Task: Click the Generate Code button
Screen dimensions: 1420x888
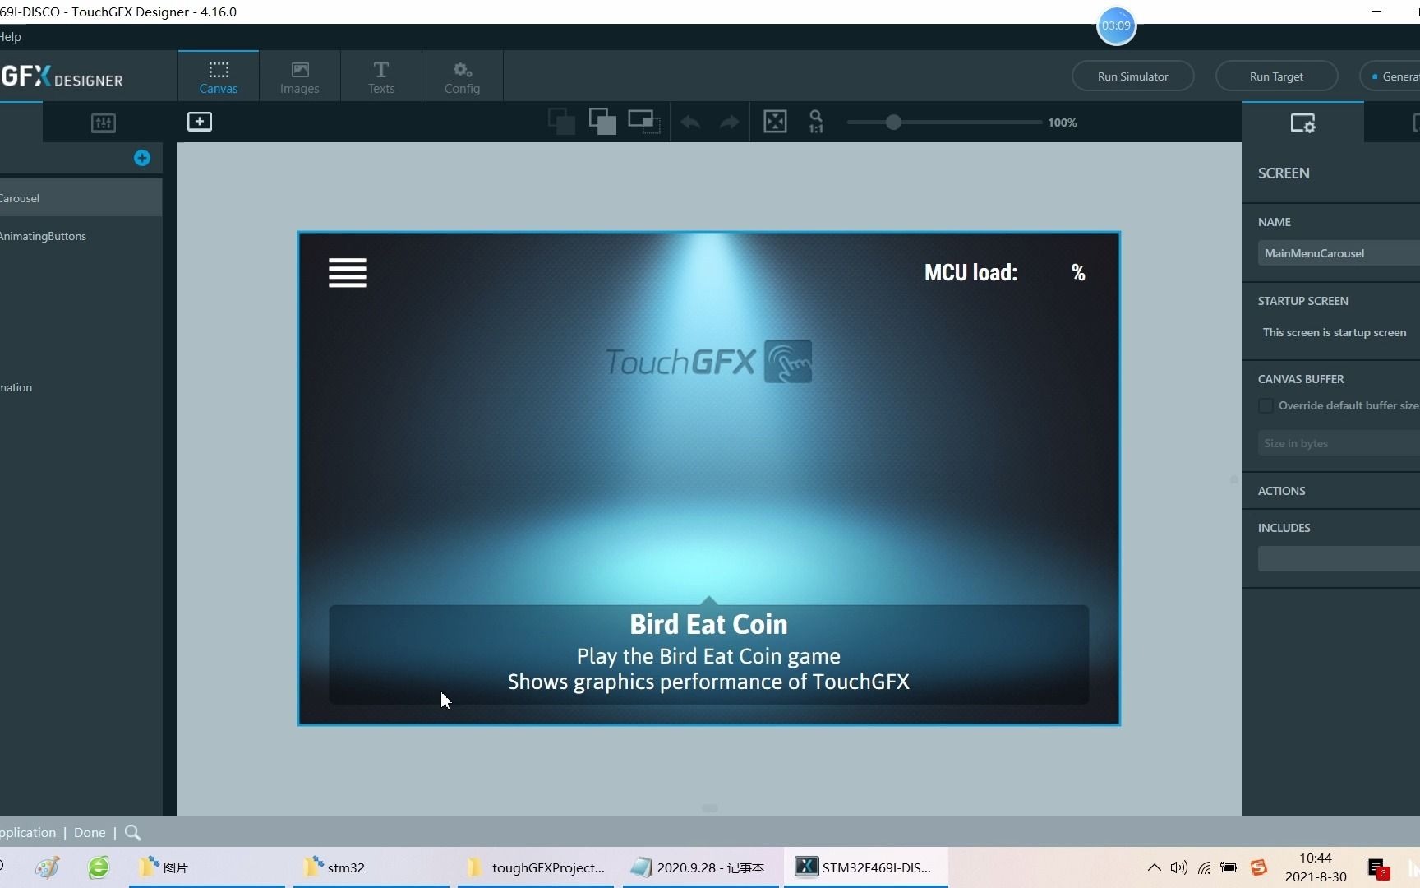Action: 1390,76
